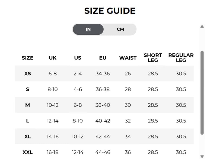
Task: Click the scrollbar down arrow
Action: (202, 157)
